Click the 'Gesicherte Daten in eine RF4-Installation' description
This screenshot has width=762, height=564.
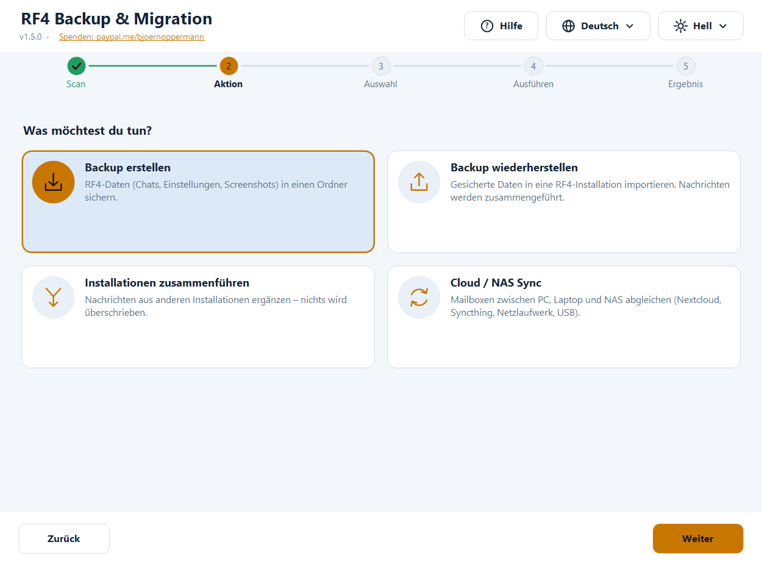pyautogui.click(x=590, y=191)
